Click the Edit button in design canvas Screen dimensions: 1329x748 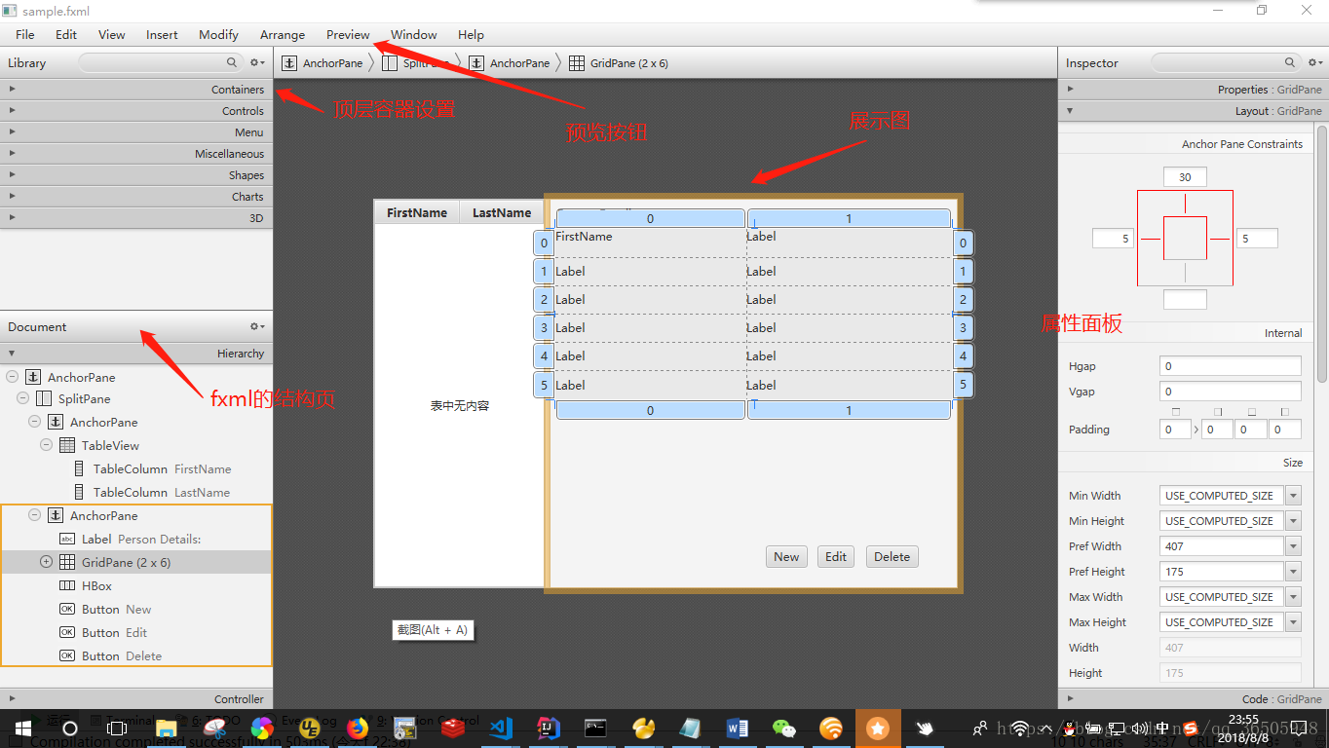click(x=836, y=557)
